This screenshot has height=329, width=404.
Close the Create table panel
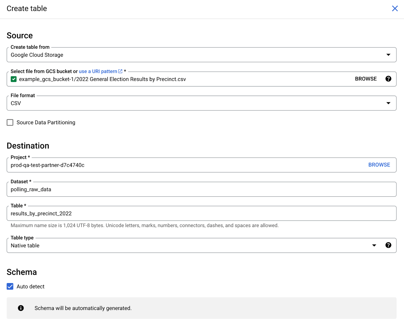tap(395, 9)
